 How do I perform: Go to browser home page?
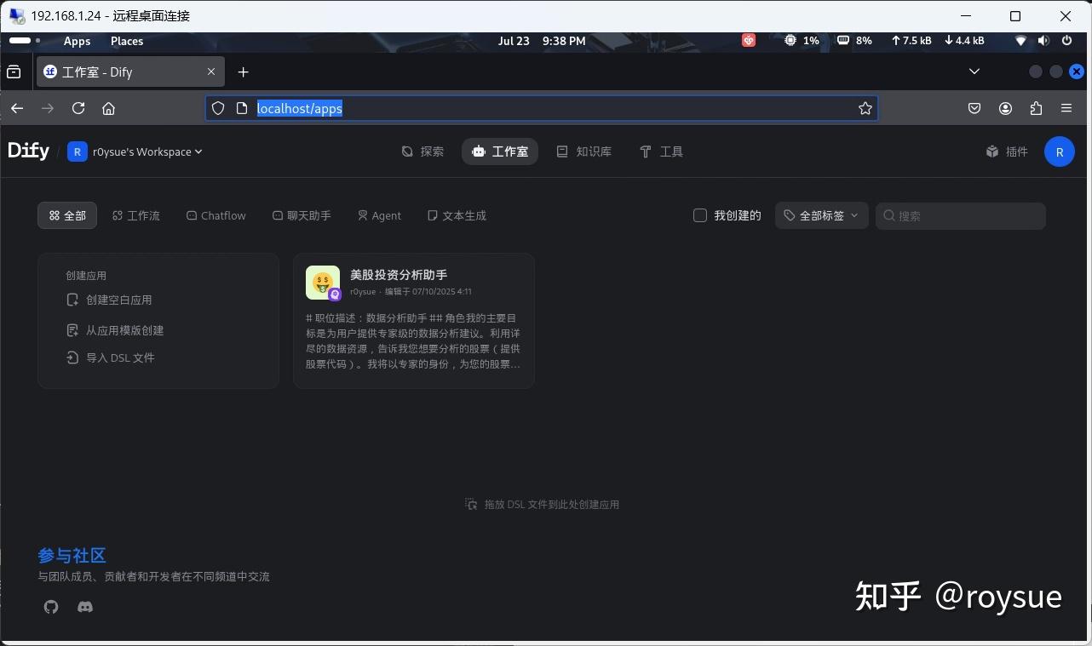[108, 108]
